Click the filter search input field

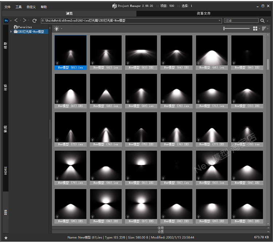point(241,20)
